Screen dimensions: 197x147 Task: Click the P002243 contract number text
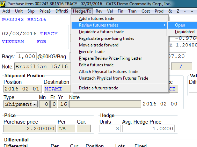pos(13,20)
